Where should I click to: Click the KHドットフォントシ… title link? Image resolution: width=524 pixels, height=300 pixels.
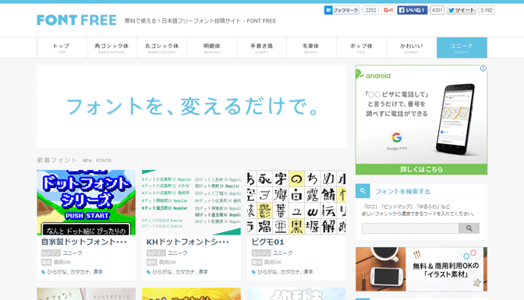(187, 242)
